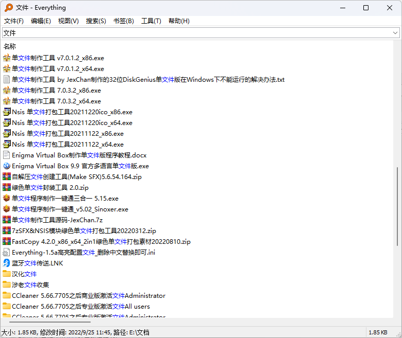This screenshot has width=402, height=338.
Task: Click Nsis icon of 20211220ico_x64.exe
Action: 6,123
